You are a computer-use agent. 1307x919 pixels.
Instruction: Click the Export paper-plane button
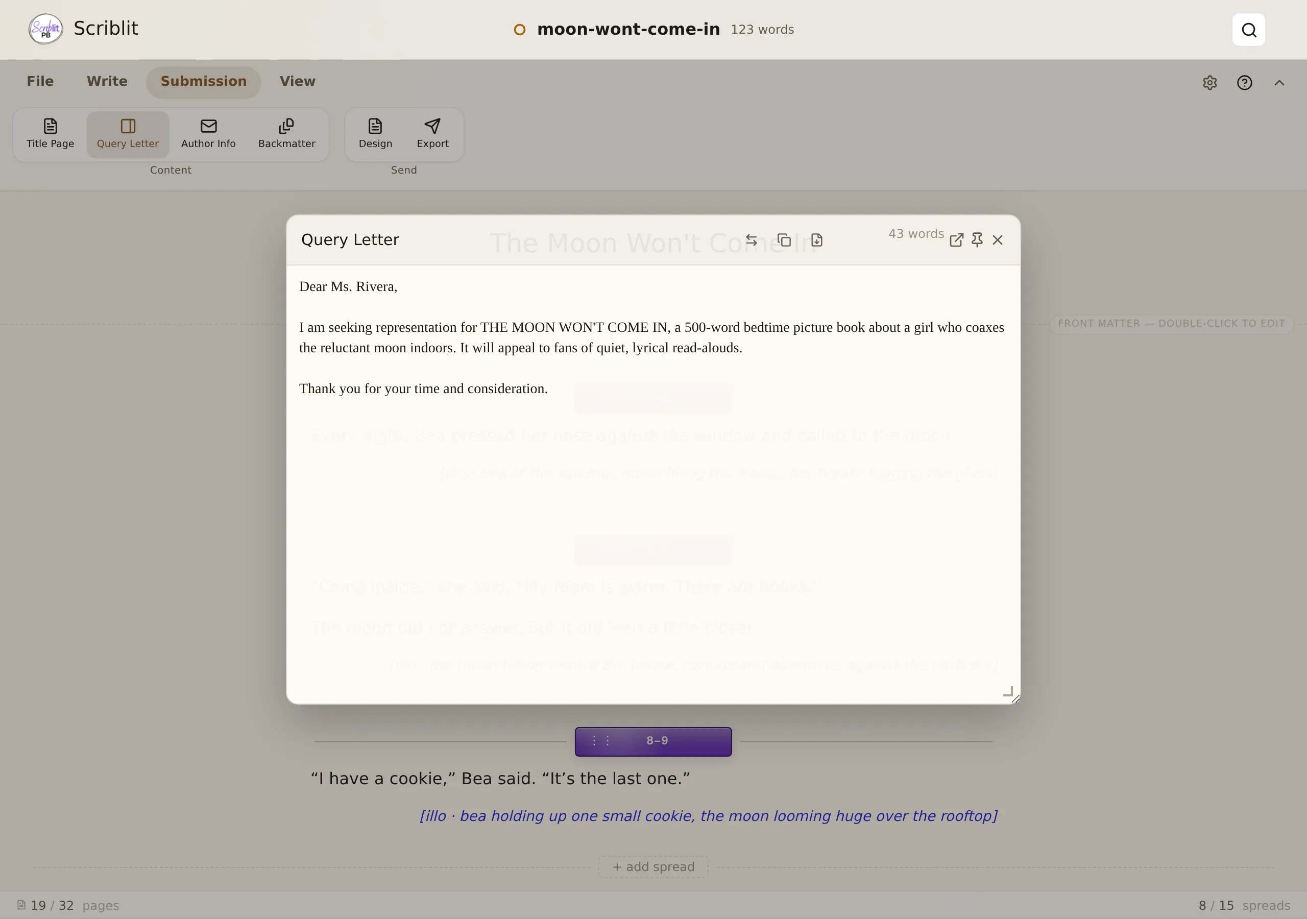432,134
